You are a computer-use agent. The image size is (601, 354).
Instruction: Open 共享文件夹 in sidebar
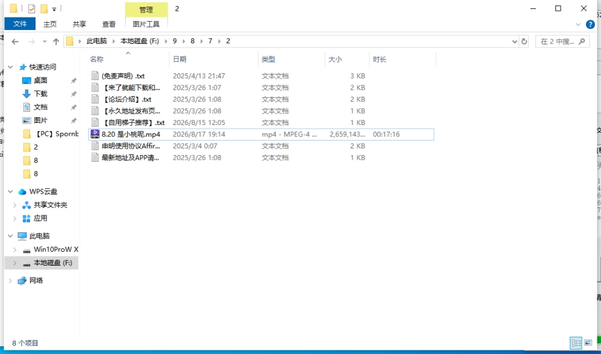point(50,205)
